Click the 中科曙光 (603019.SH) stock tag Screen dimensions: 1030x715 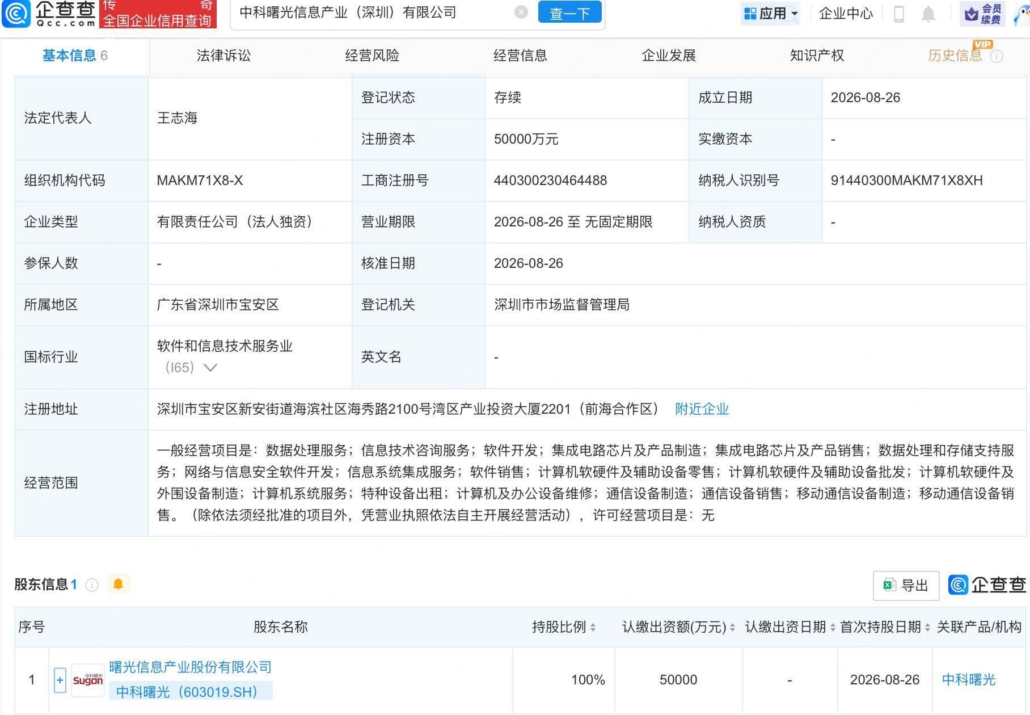[191, 692]
